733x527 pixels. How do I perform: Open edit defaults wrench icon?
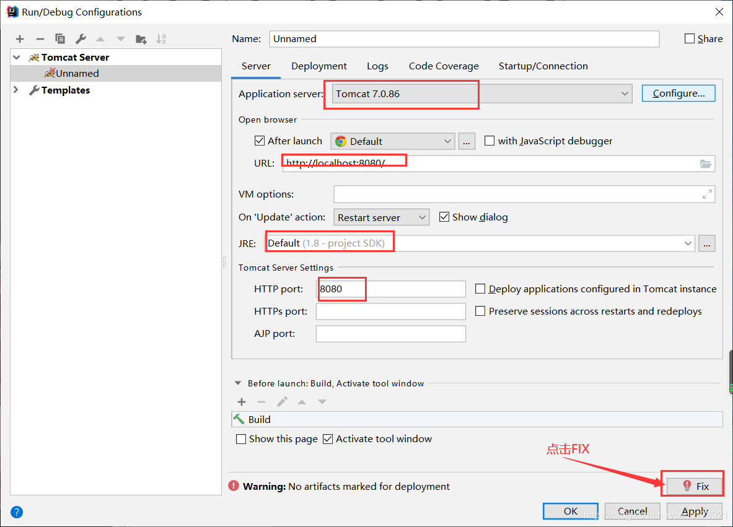[81, 39]
